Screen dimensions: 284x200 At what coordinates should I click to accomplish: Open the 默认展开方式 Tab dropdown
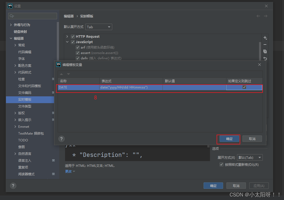click(x=99, y=27)
